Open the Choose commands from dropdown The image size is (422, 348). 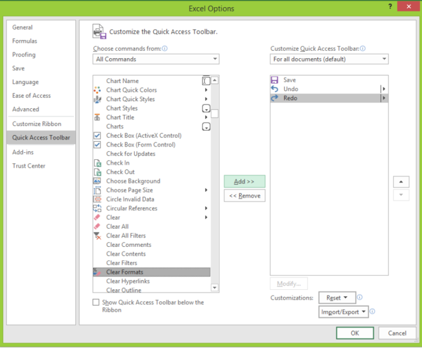[x=156, y=59]
